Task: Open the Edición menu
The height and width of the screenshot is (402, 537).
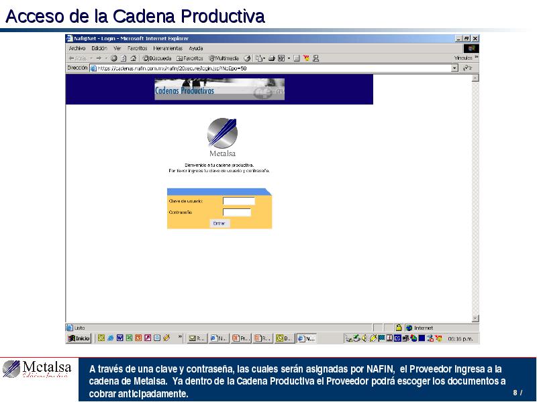Action: pos(99,48)
